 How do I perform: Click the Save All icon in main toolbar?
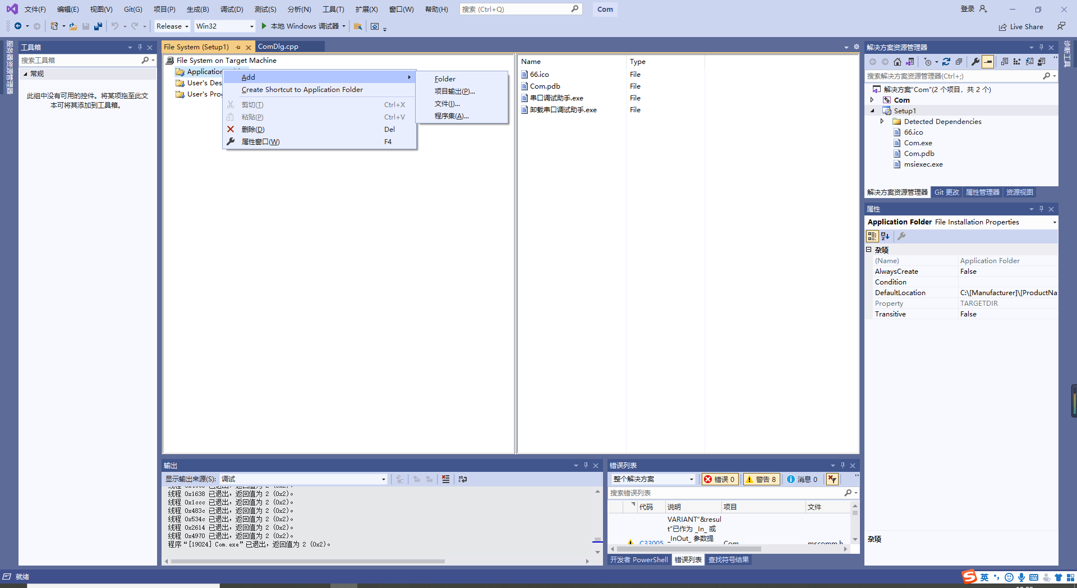[x=98, y=26]
